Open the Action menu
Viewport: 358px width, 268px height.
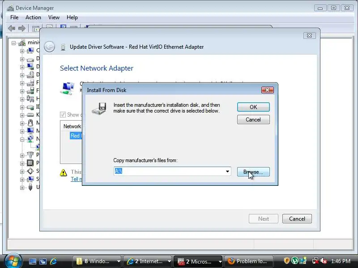tap(33, 17)
